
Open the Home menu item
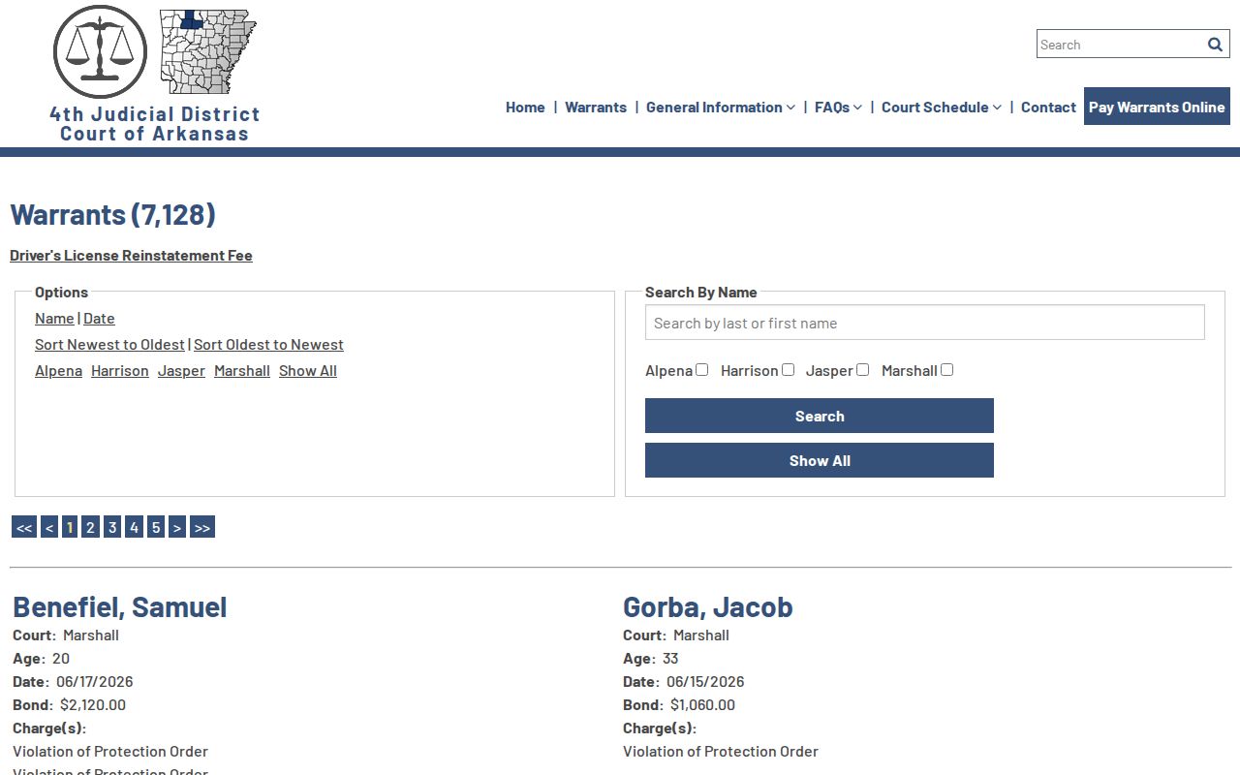pos(525,108)
